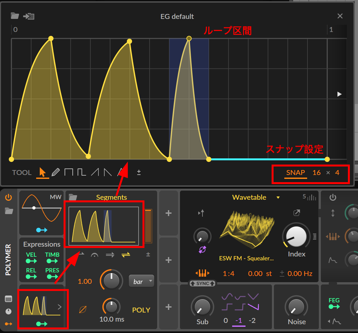
Task: Click the Index knob
Action: tap(296, 237)
